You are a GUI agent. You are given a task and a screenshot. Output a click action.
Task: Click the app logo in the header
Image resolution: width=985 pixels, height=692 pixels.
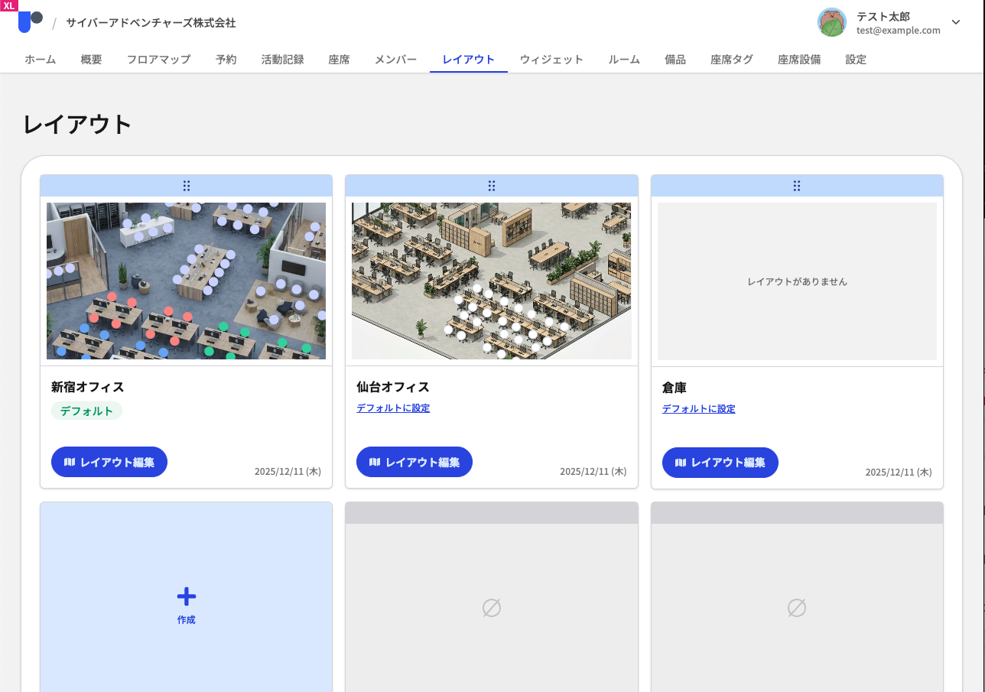(30, 22)
